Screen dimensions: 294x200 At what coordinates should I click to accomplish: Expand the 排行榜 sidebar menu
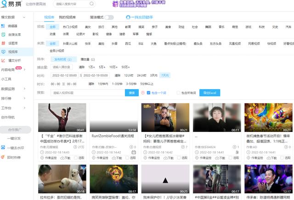point(31,98)
